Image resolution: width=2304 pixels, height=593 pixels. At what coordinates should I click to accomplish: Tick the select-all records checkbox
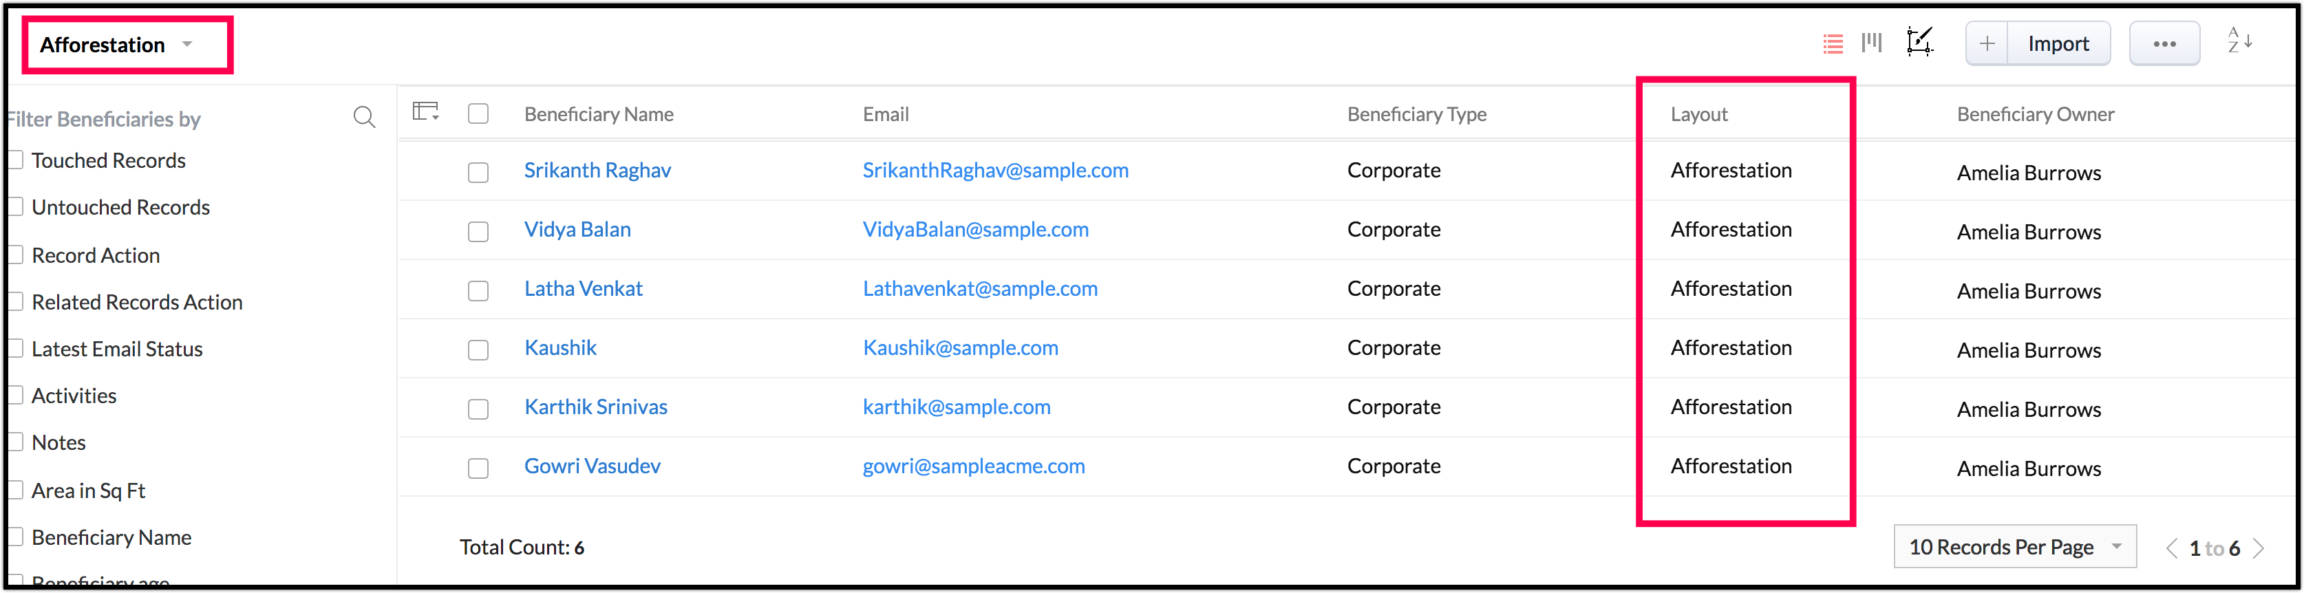[x=478, y=114]
